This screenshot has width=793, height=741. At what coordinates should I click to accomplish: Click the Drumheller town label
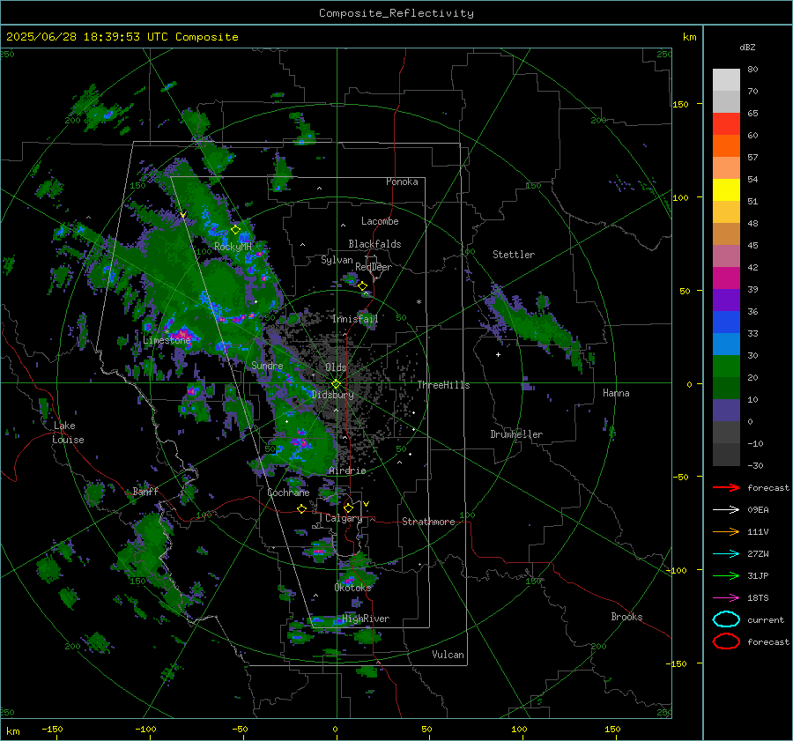(x=515, y=434)
